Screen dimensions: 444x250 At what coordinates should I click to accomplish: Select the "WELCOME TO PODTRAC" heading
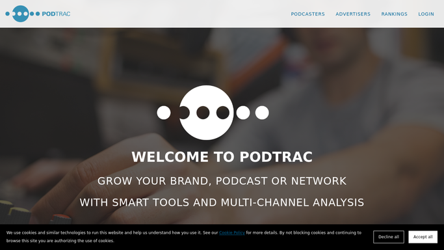click(x=222, y=157)
